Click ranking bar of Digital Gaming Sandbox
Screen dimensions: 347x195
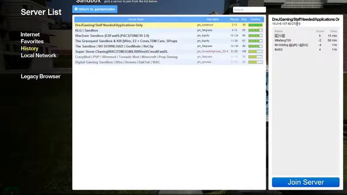tap(255, 62)
